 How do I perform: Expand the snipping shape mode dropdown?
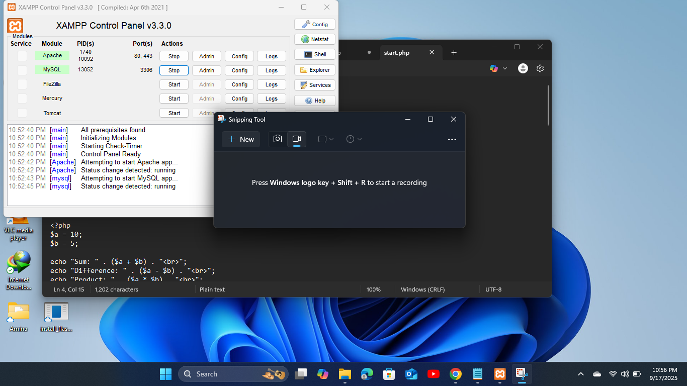pyautogui.click(x=326, y=139)
